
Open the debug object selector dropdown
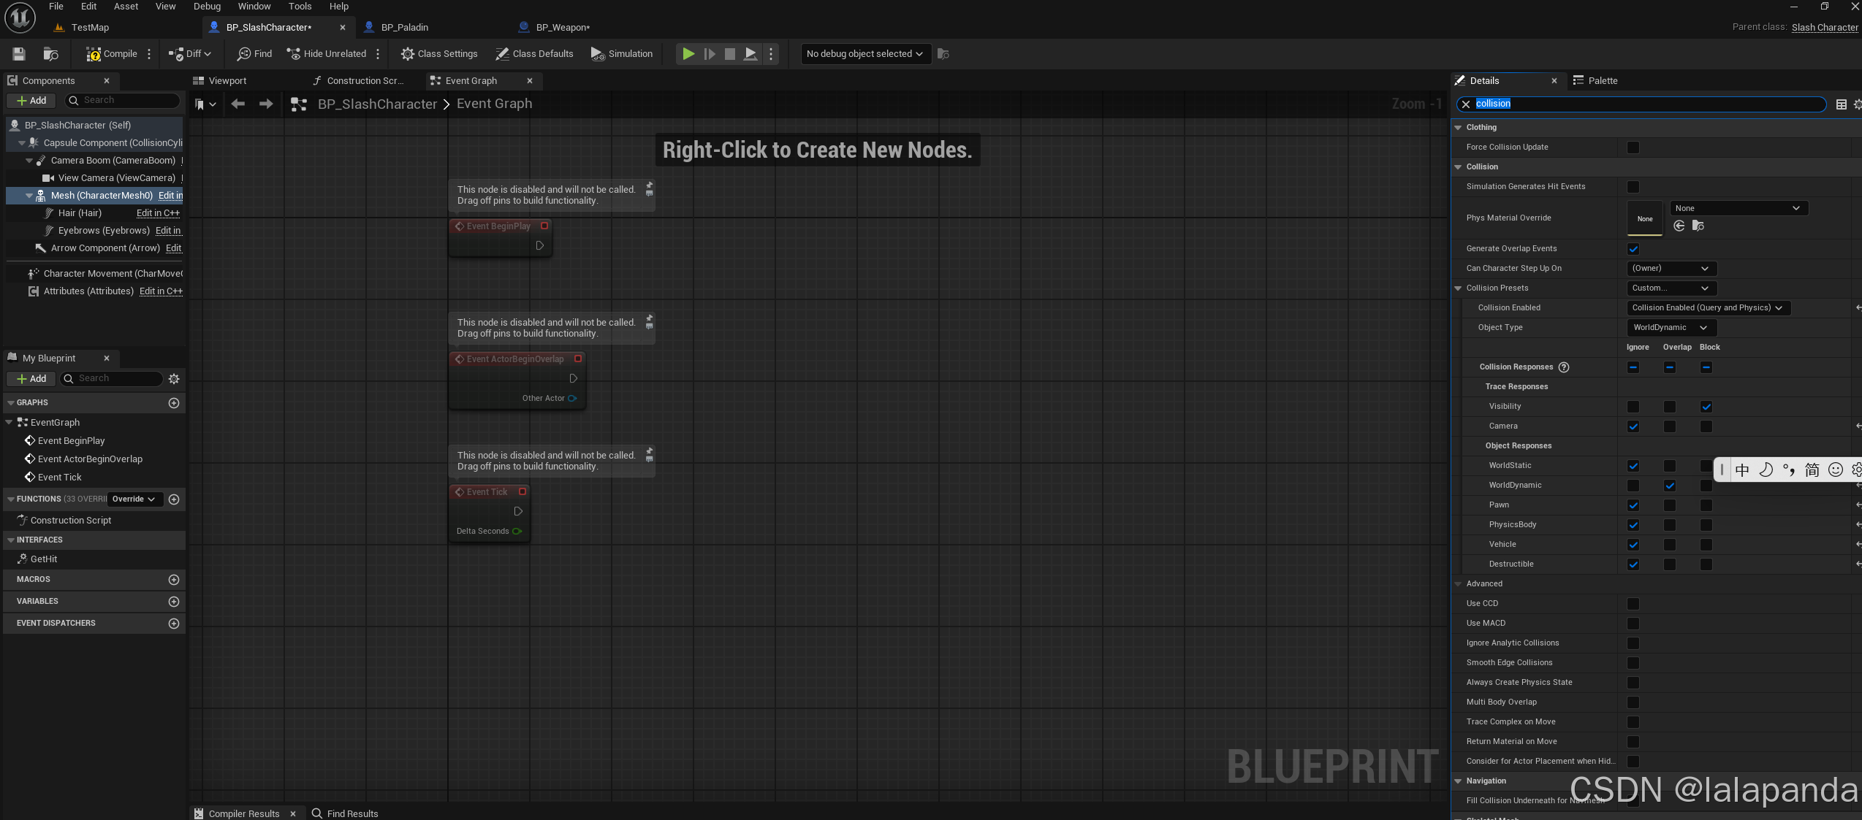click(x=865, y=54)
